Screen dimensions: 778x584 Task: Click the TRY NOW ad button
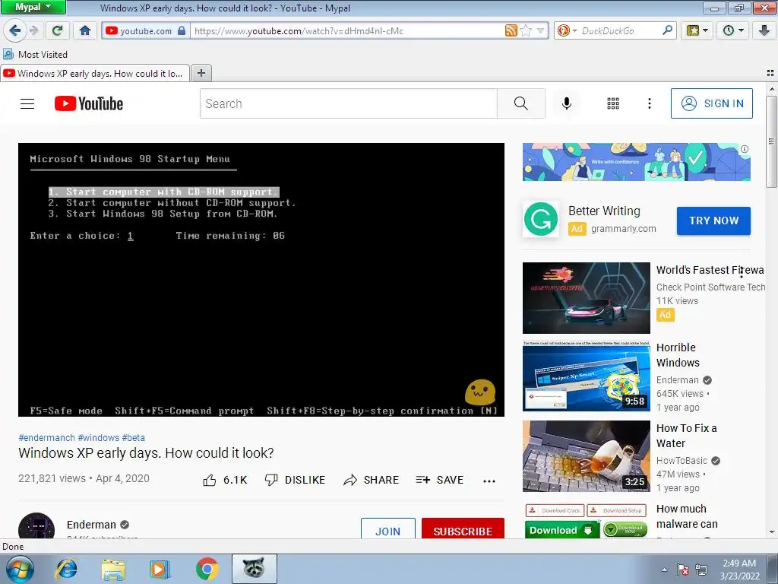click(x=713, y=221)
